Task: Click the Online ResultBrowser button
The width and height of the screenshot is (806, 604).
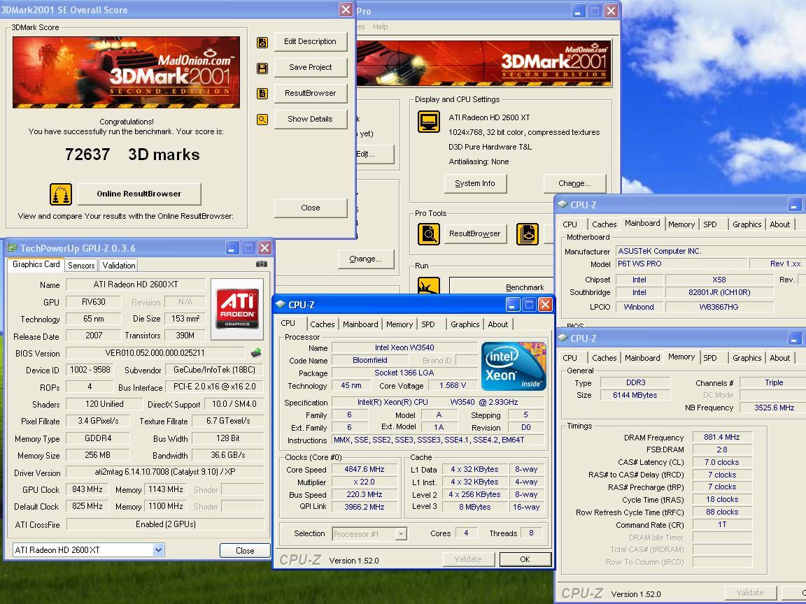Action: (x=139, y=194)
